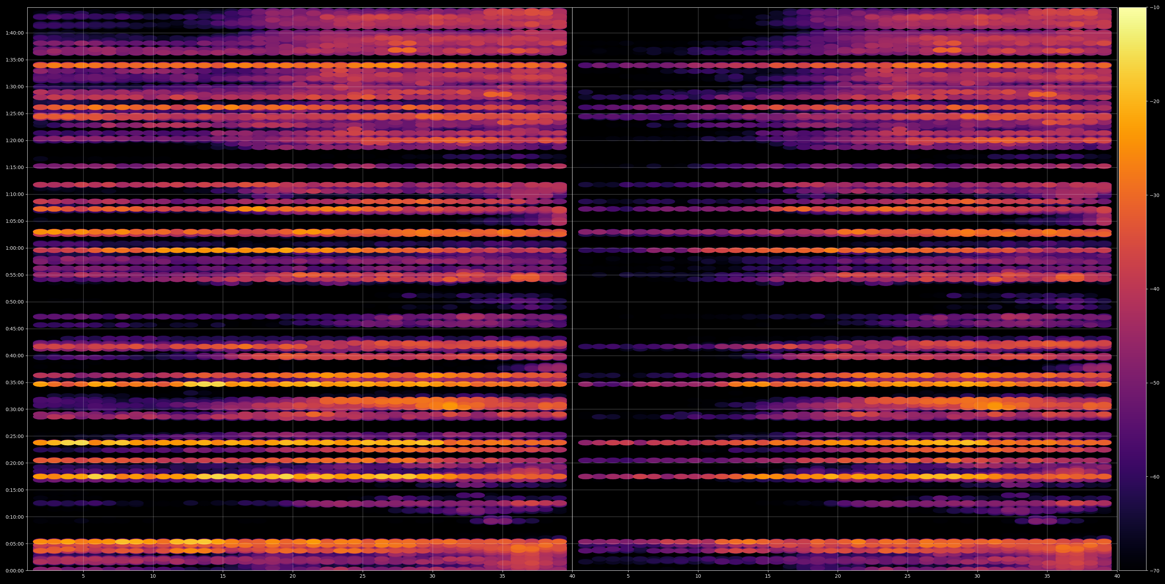The image size is (1165, 584).
Task: Select x-axis label 30 of right plot
Action: coord(977,576)
